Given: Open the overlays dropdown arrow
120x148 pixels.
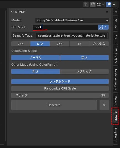Looking at the screenshot, I should [x=114, y=4].
